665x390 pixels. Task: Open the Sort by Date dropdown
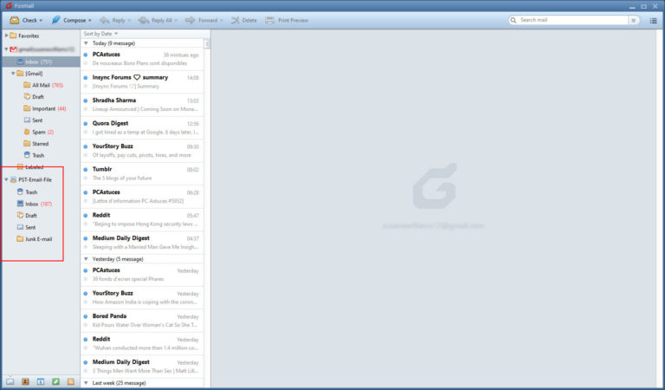101,34
